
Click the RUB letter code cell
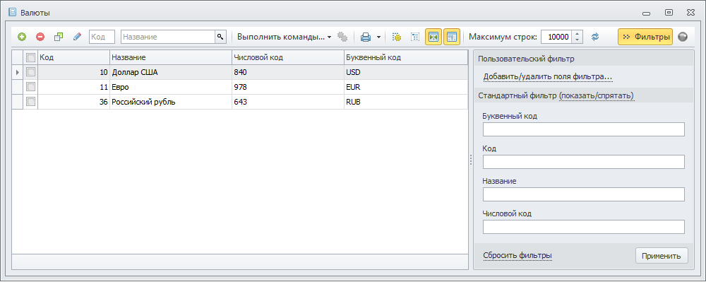[406, 102]
